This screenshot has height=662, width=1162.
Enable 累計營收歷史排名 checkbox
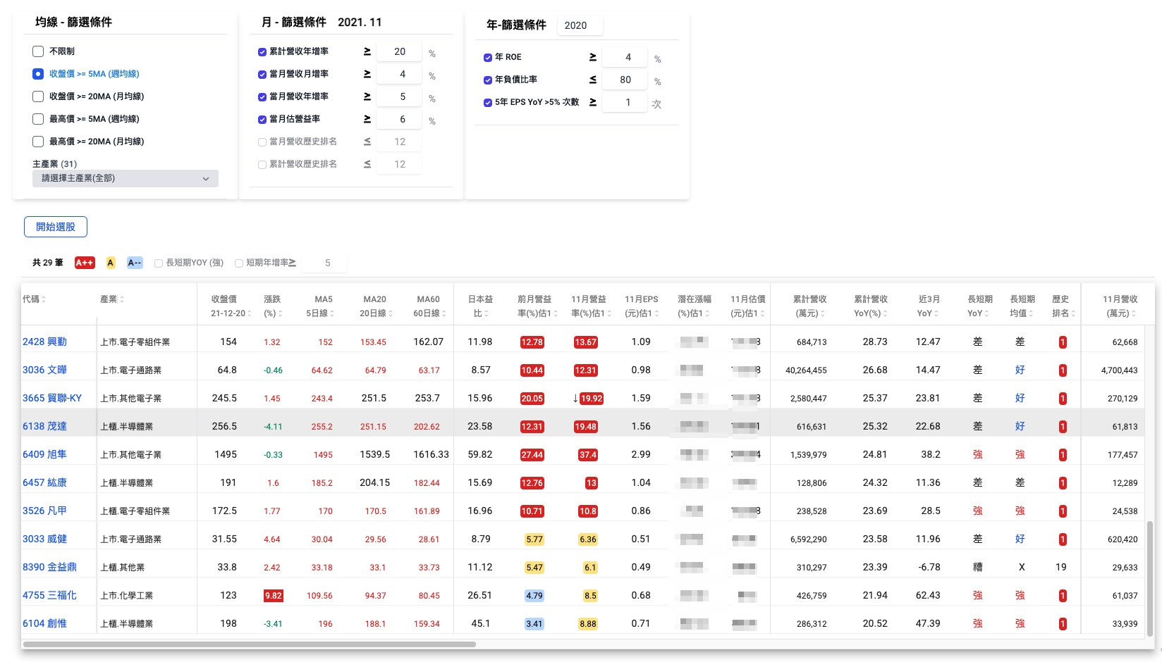(x=262, y=165)
